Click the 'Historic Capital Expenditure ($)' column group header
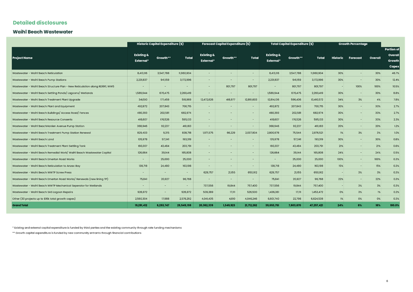Viewport: 413px width, 292px height. (160, 44)
